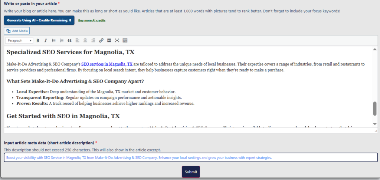
Task: Apply italic formatting
Action: point(46,40)
